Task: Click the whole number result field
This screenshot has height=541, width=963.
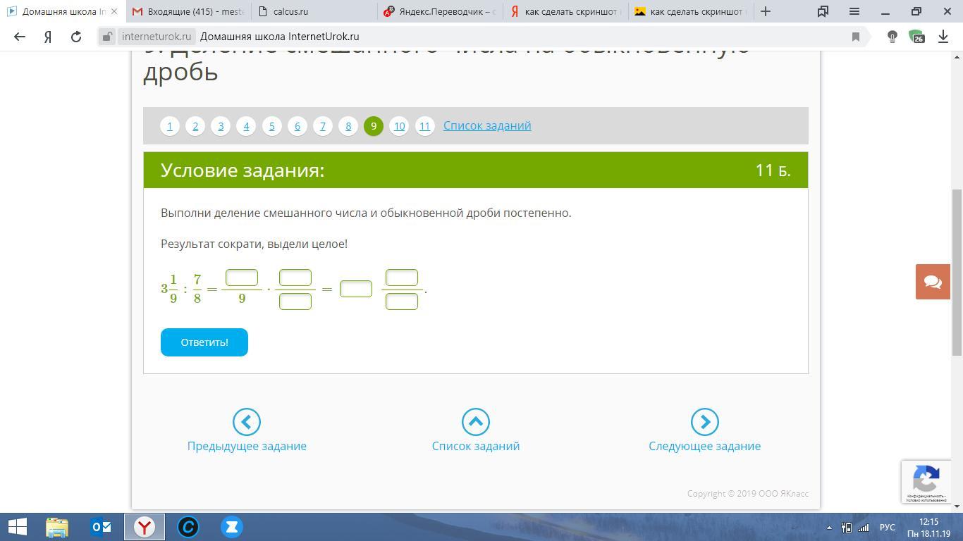Action: pos(356,289)
